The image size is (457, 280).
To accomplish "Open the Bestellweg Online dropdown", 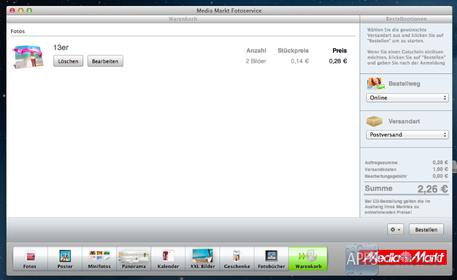I will tap(407, 98).
